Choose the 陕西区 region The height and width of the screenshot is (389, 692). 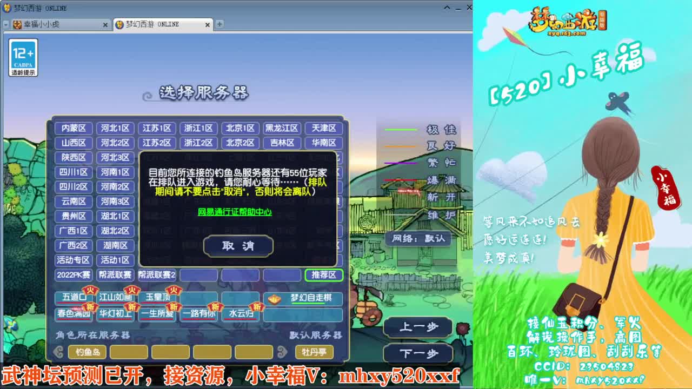point(74,157)
